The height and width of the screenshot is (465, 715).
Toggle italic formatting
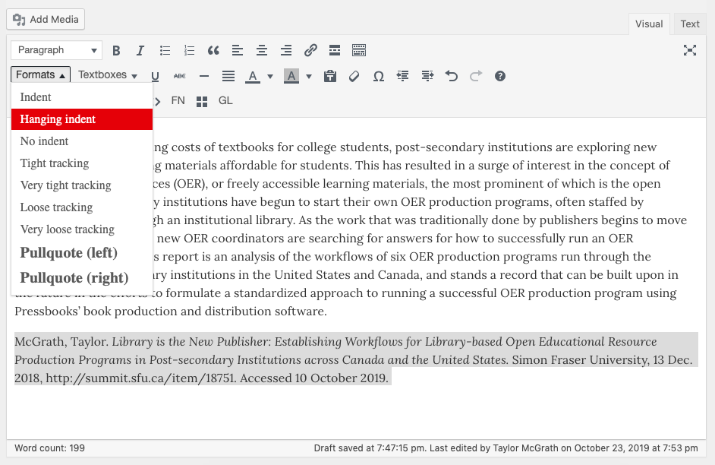[140, 51]
